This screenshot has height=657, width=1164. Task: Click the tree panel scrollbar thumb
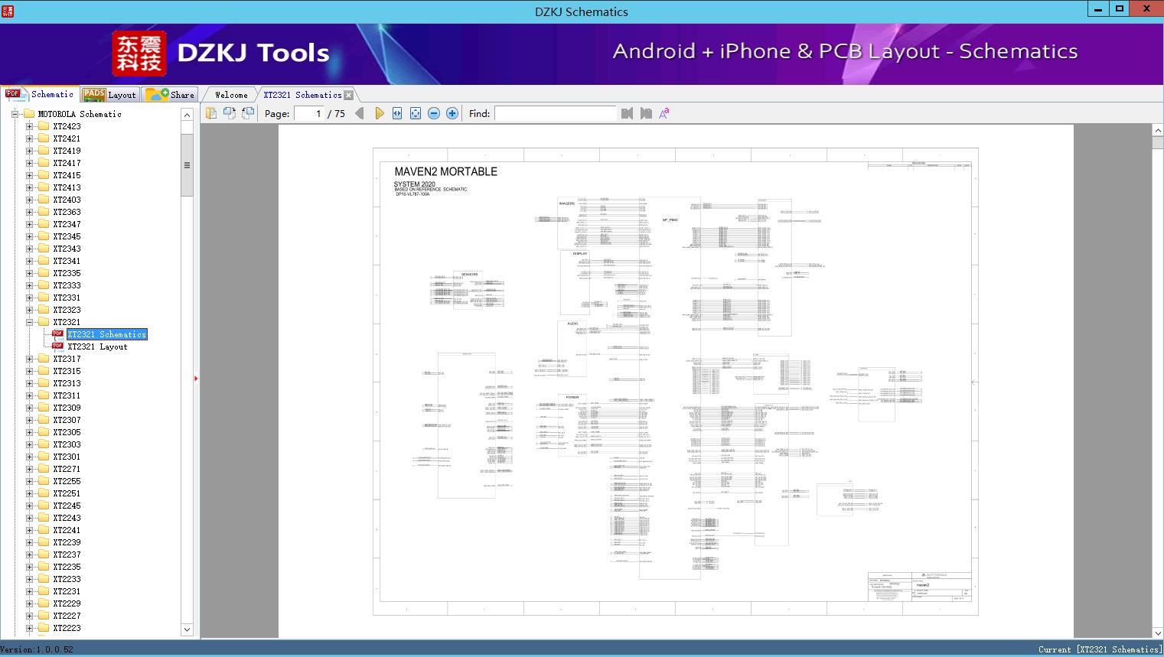tap(187, 165)
